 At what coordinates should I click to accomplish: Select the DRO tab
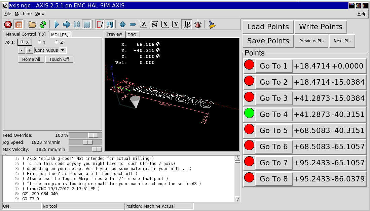click(132, 35)
